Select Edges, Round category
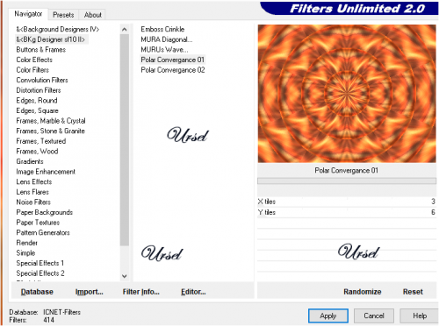 pyautogui.click(x=37, y=101)
